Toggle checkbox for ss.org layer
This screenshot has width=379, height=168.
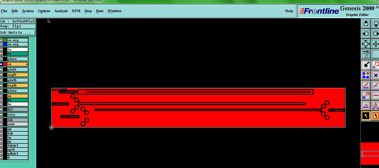1,44
